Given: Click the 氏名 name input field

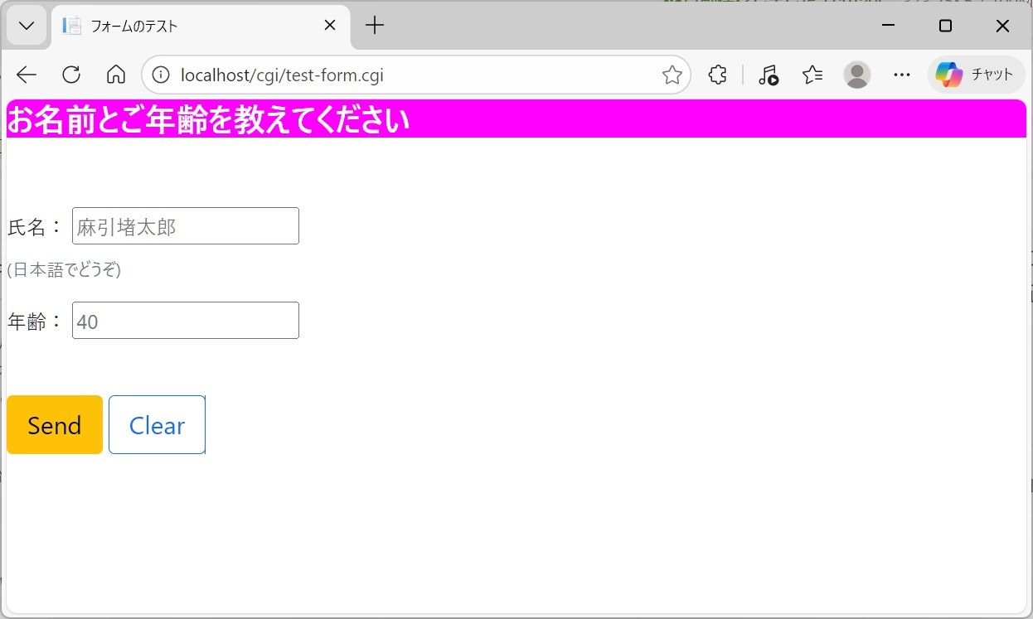Looking at the screenshot, I should pyautogui.click(x=186, y=226).
